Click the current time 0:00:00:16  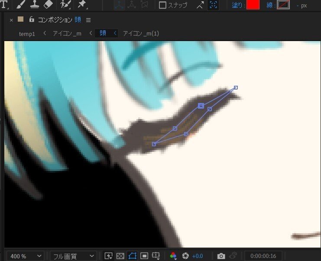click(x=263, y=256)
